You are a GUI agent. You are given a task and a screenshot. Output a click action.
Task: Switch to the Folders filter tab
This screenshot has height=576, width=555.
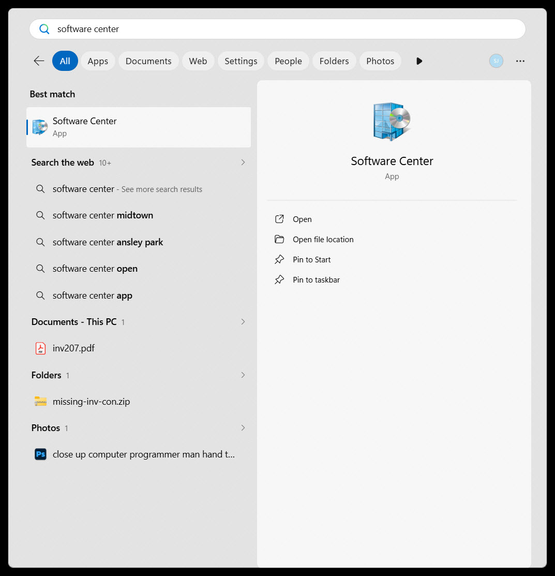[x=334, y=61]
